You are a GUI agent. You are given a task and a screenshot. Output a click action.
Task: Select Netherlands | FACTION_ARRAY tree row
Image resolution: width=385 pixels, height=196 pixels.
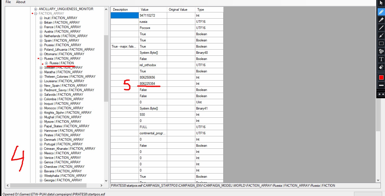[x=66, y=36]
